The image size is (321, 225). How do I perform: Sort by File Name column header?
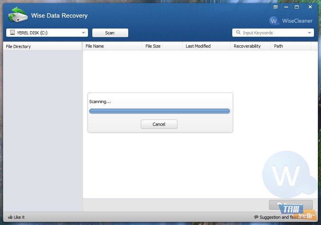tap(95, 46)
